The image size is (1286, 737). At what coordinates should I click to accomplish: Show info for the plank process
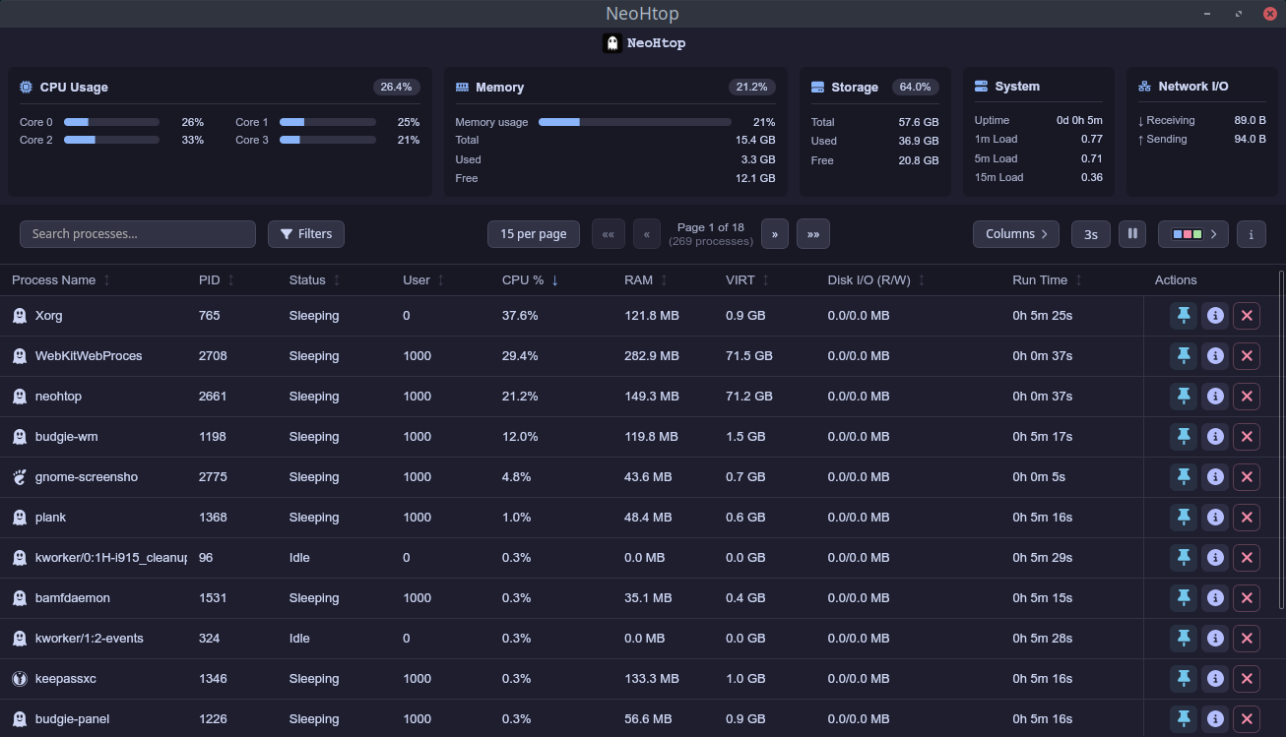coord(1215,518)
